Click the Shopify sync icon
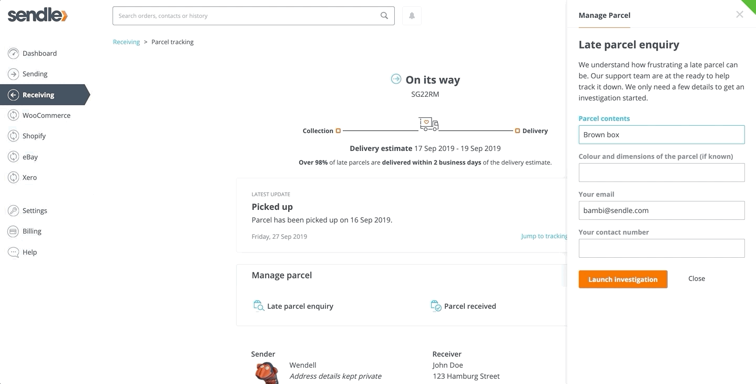The width and height of the screenshot is (756, 384). (x=13, y=136)
